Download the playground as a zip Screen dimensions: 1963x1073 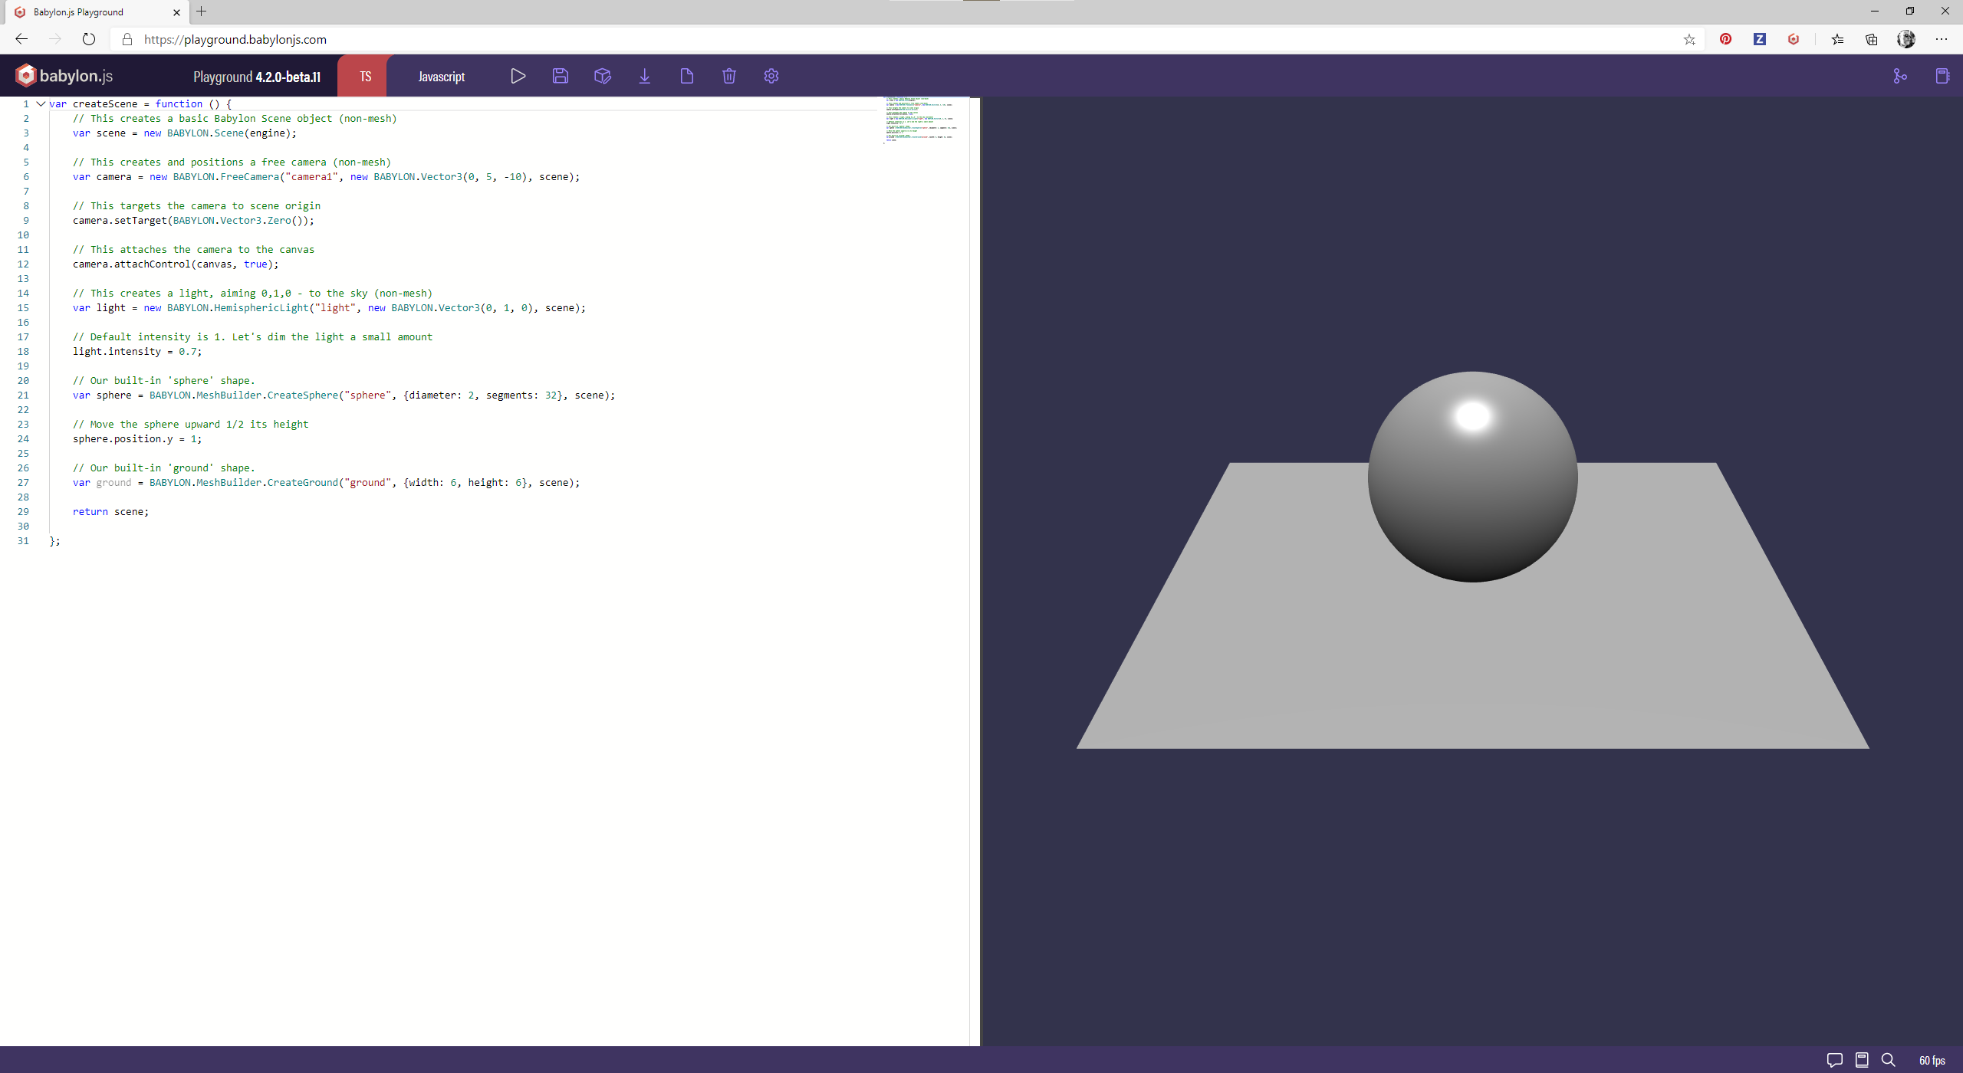(x=645, y=76)
